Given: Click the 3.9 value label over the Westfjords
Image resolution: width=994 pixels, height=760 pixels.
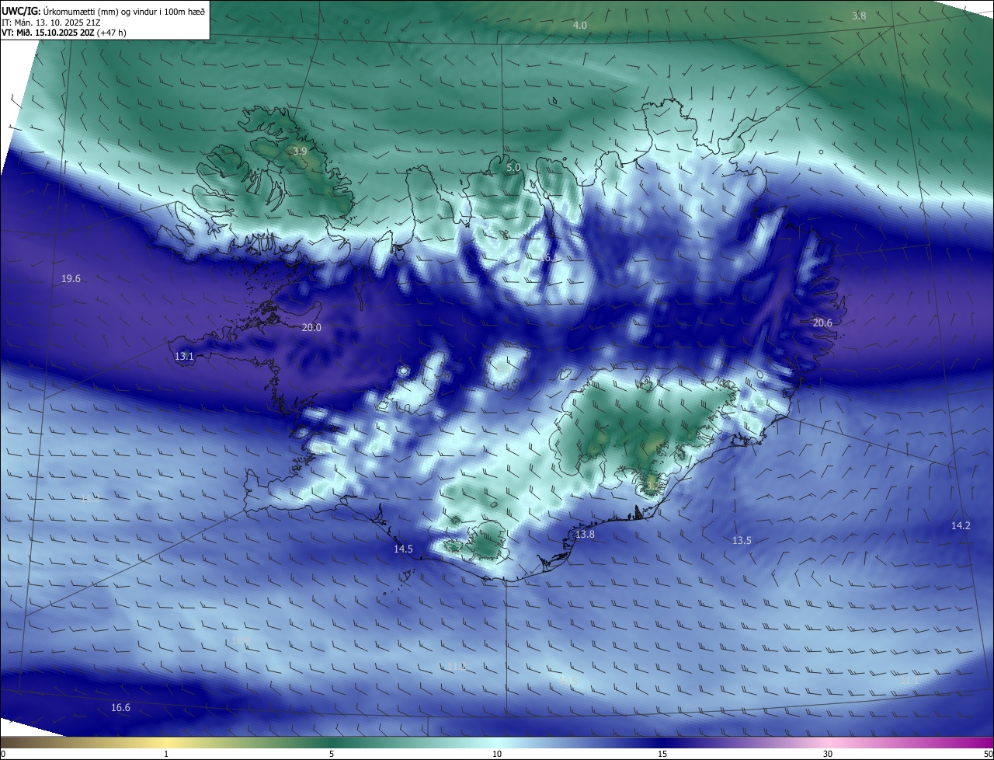Looking at the screenshot, I should click(x=300, y=151).
